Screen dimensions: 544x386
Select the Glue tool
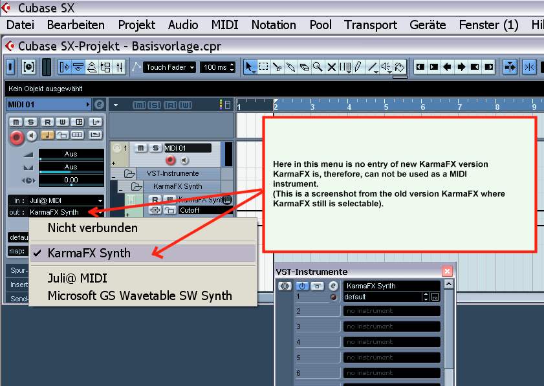click(290, 67)
